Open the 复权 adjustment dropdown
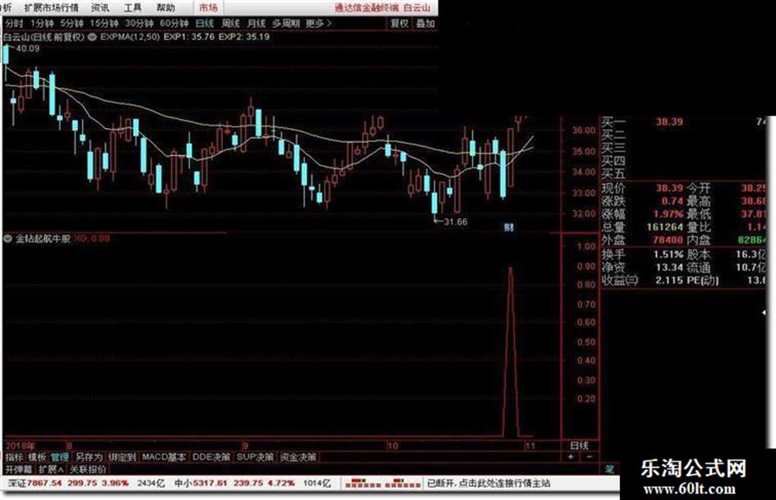The height and width of the screenshot is (500, 776). click(399, 23)
